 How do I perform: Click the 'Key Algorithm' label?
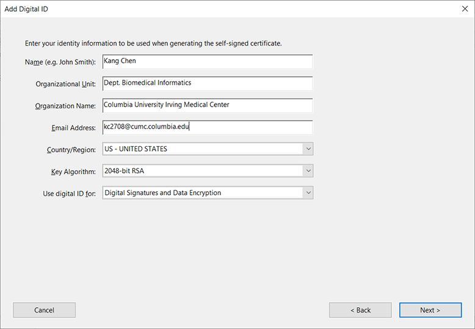click(73, 172)
